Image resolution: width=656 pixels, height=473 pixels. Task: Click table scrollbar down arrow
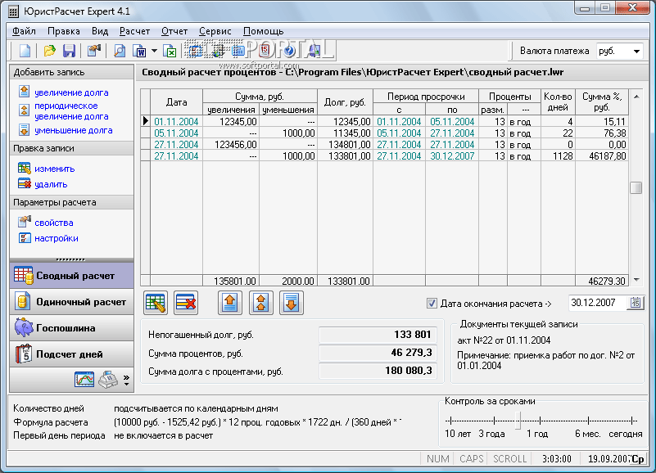pyautogui.click(x=636, y=280)
